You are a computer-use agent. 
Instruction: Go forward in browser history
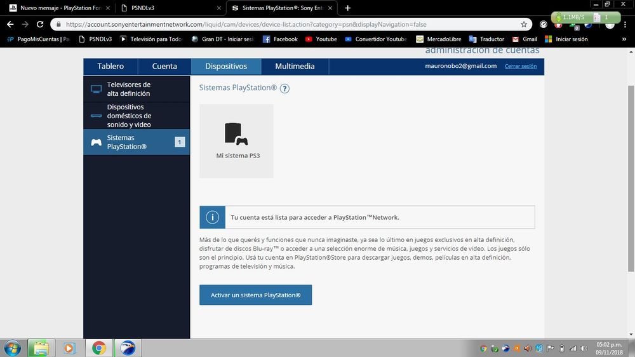[x=25, y=24]
